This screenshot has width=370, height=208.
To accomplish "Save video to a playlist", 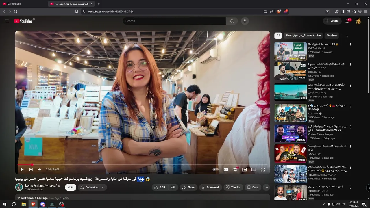I will pyautogui.click(x=253, y=187).
